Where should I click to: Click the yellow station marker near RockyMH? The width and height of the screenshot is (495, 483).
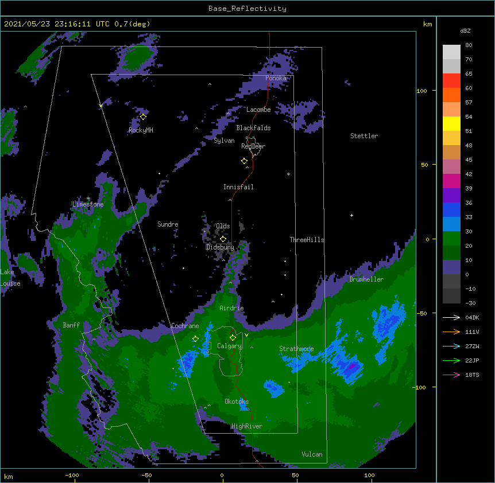(143, 116)
